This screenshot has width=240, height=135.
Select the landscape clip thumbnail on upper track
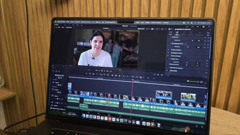tap(188, 97)
